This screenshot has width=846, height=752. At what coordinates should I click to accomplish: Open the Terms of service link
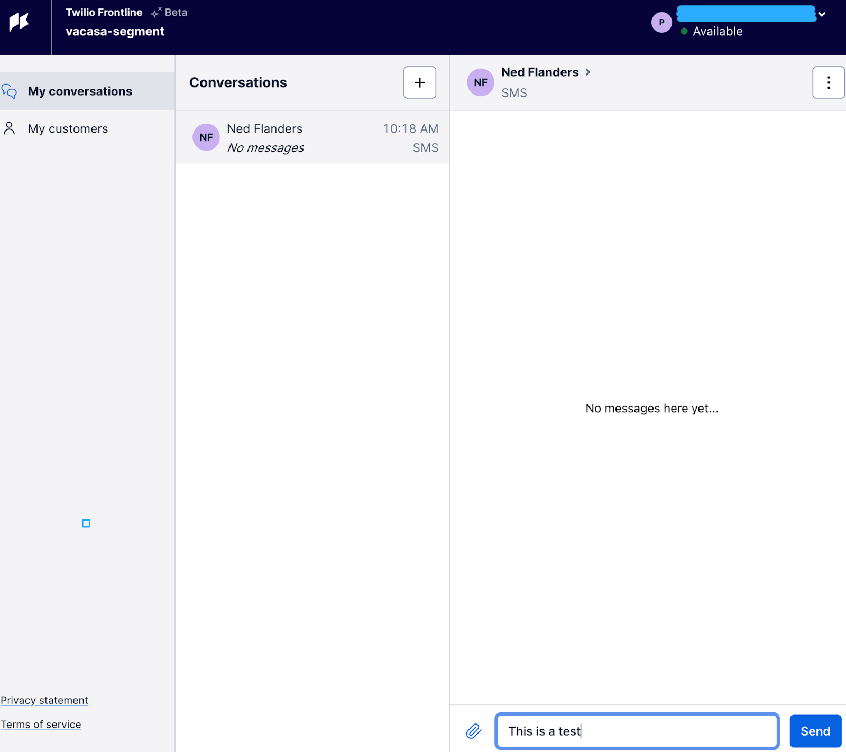tap(41, 725)
